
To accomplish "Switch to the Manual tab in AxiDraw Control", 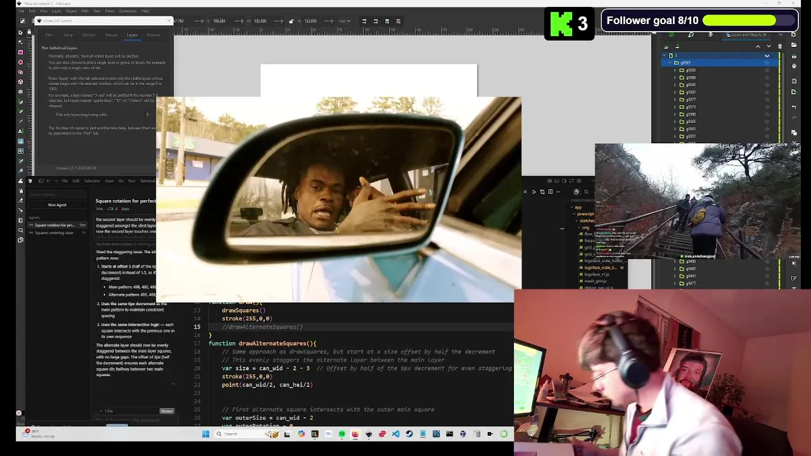I will 111,35.
